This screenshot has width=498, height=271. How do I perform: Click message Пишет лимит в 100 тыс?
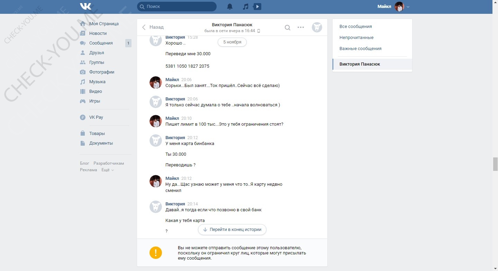coord(224,124)
